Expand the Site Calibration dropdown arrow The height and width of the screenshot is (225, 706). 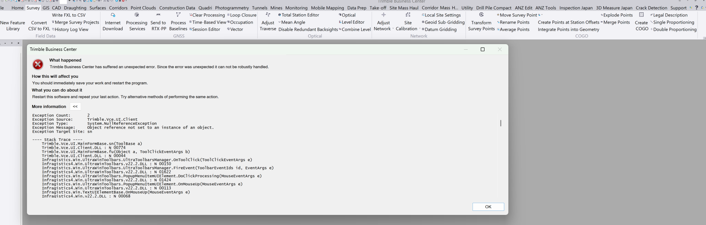coord(420,28)
